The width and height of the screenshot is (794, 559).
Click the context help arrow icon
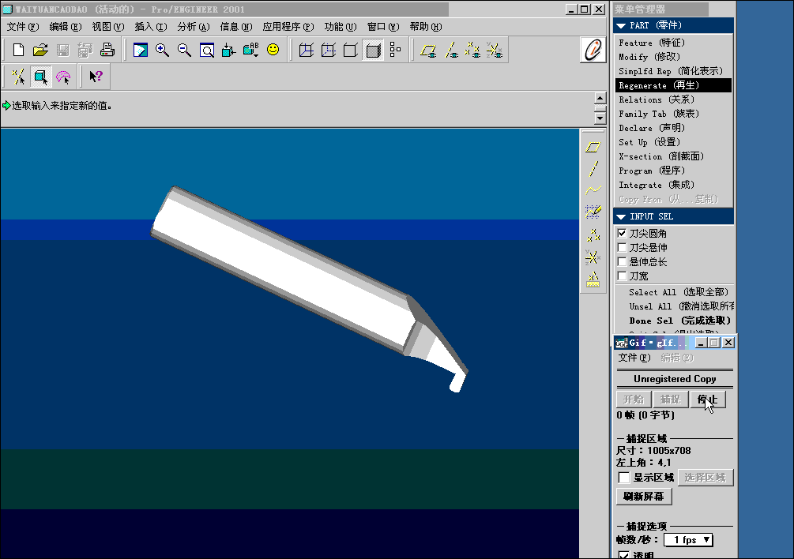point(95,77)
